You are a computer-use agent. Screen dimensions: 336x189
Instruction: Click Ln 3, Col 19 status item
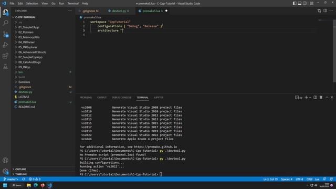pyautogui.click(x=270, y=179)
